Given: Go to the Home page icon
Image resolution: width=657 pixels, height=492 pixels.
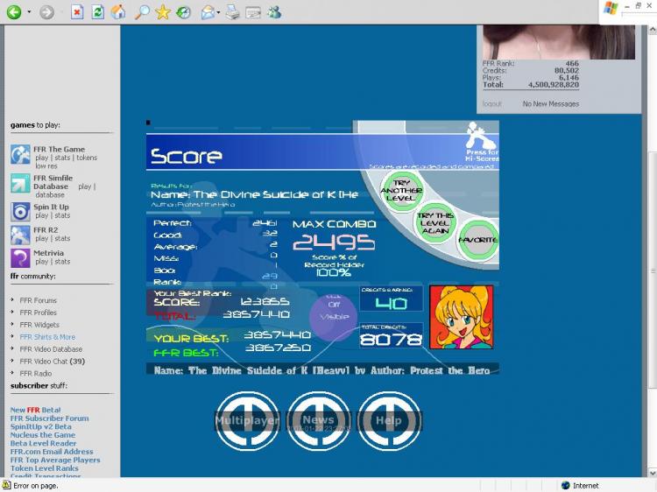Looking at the screenshot, I should (118, 11).
